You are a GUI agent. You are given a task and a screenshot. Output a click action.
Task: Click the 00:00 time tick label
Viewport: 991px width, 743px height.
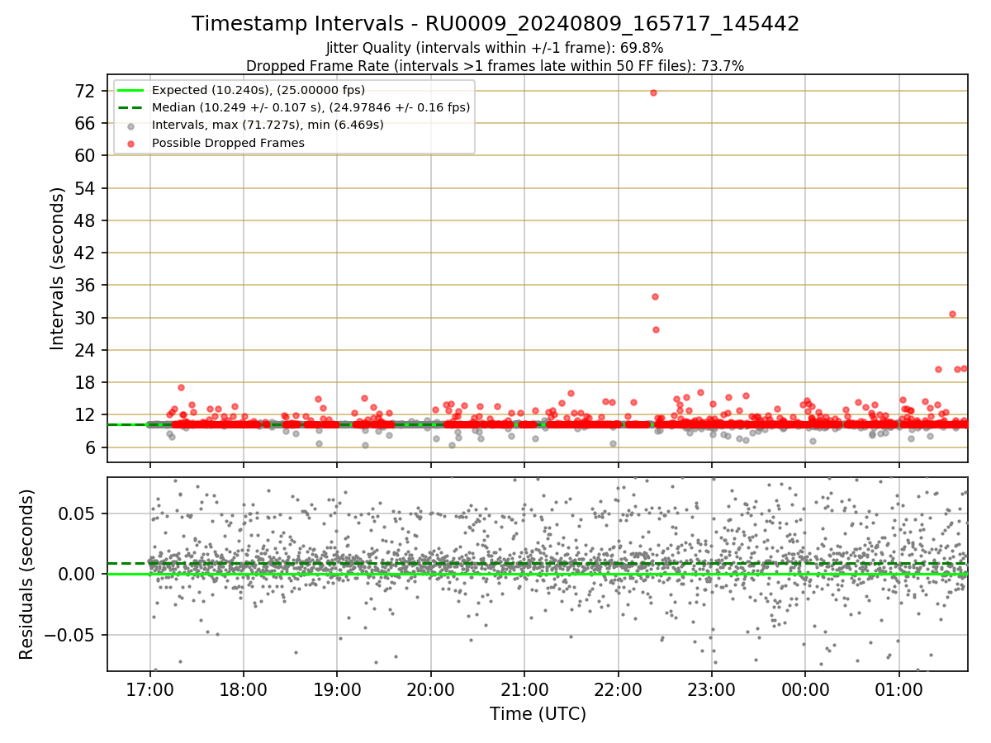pyautogui.click(x=805, y=689)
